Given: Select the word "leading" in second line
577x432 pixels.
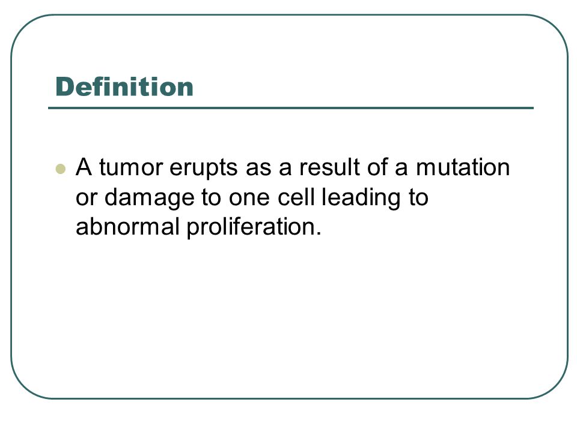Looking at the screenshot, I should tap(361, 198).
